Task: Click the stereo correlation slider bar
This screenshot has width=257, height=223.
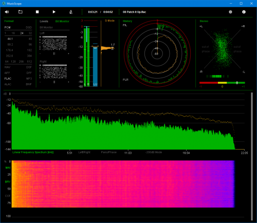Action: click(x=222, y=83)
